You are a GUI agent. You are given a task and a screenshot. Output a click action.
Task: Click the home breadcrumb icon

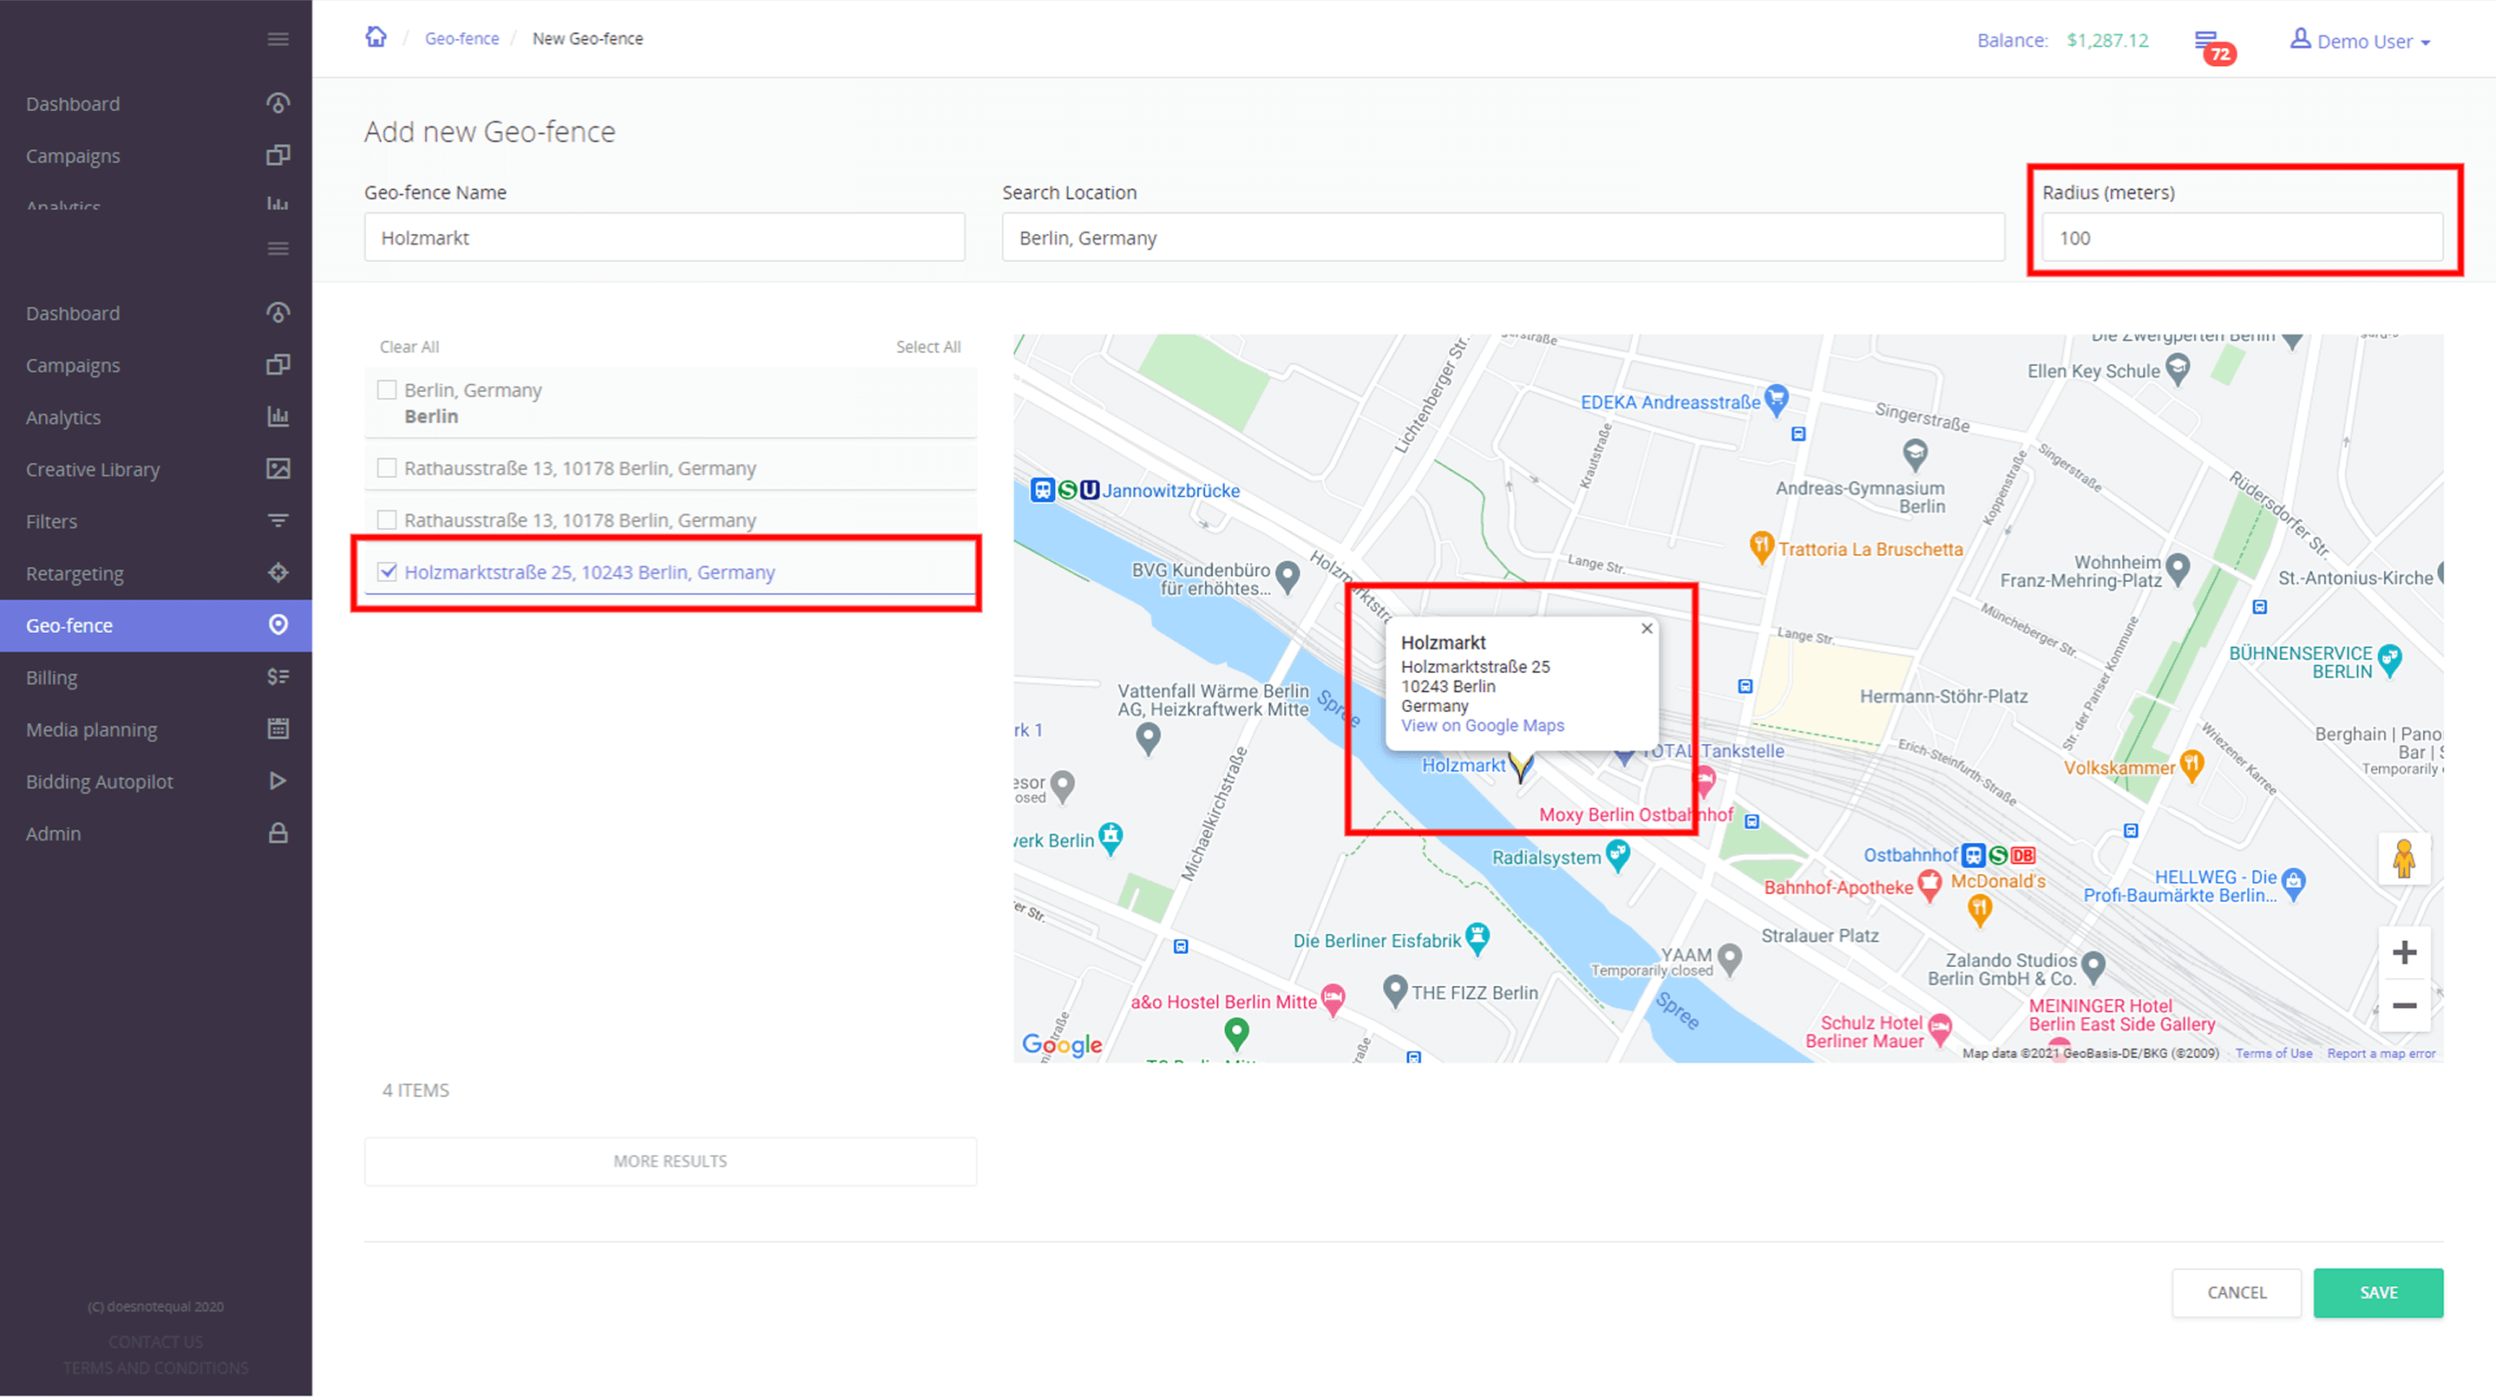click(375, 36)
